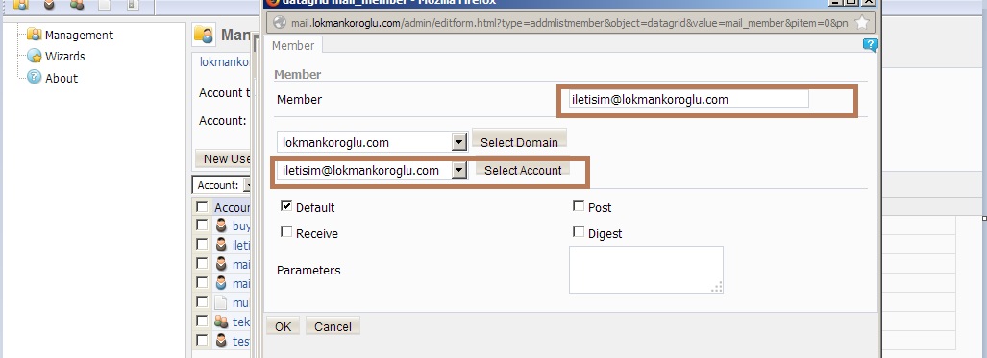Bookmark page with the star icon
Screen dimensions: 987x358
tap(862, 23)
